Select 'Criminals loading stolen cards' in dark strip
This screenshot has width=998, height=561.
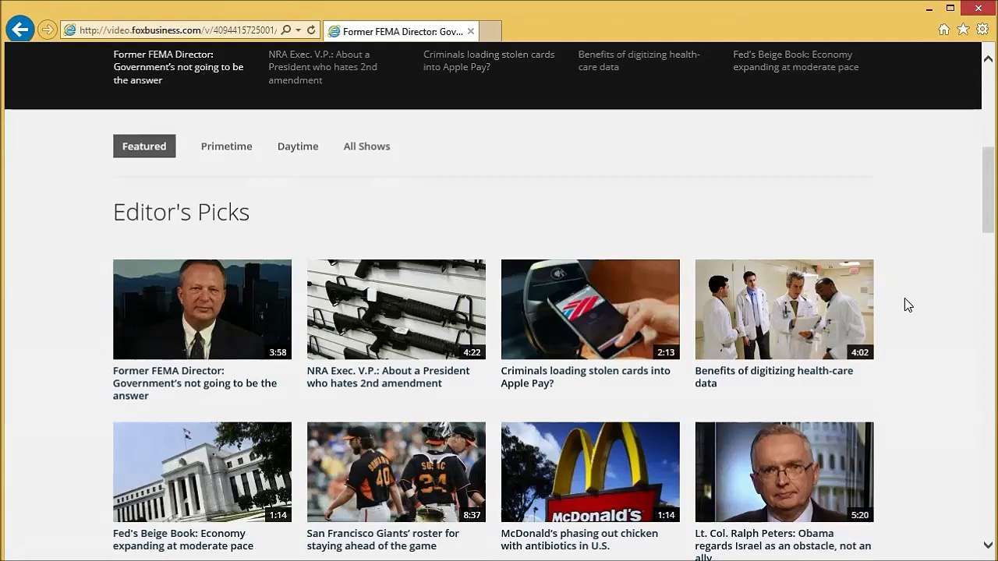coord(489,61)
